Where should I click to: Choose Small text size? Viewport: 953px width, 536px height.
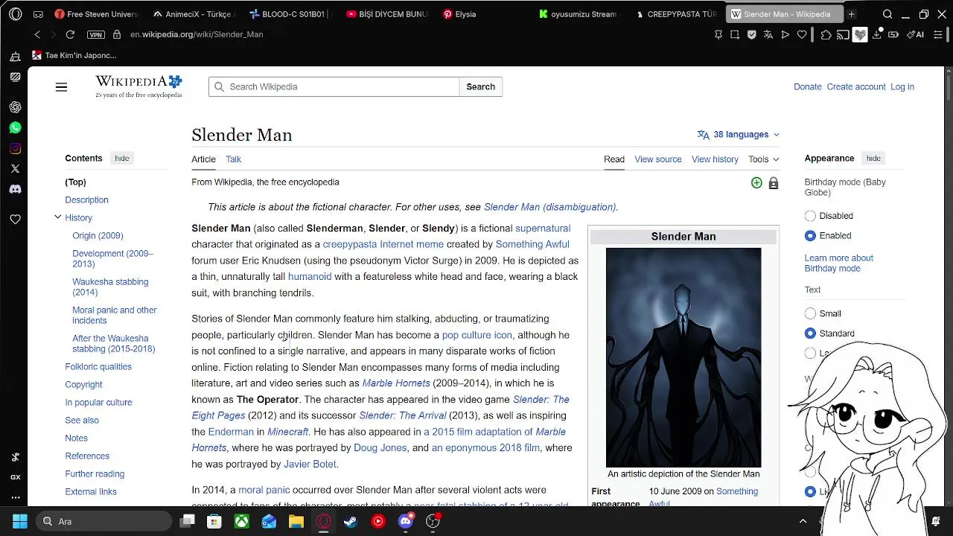pos(810,313)
